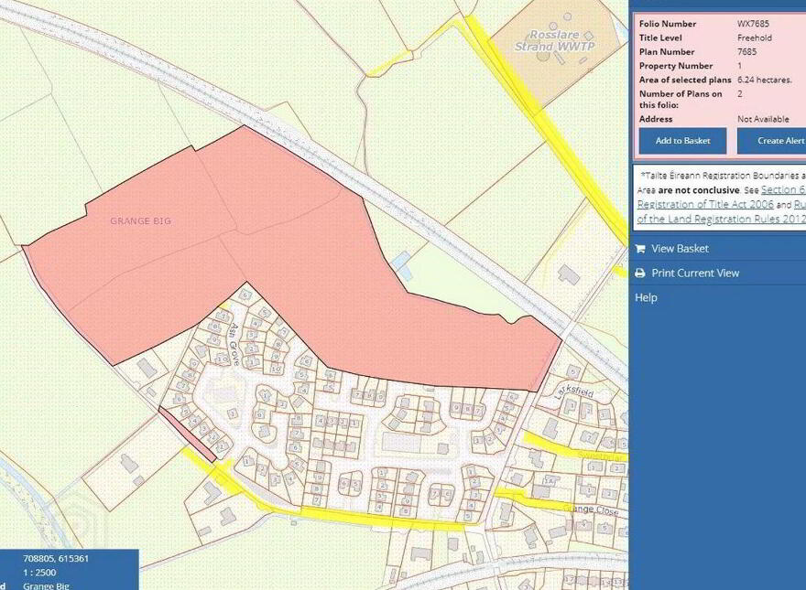This screenshot has height=590, width=806.
Task: Click the 6.24 hectares area value
Action: coord(765,80)
